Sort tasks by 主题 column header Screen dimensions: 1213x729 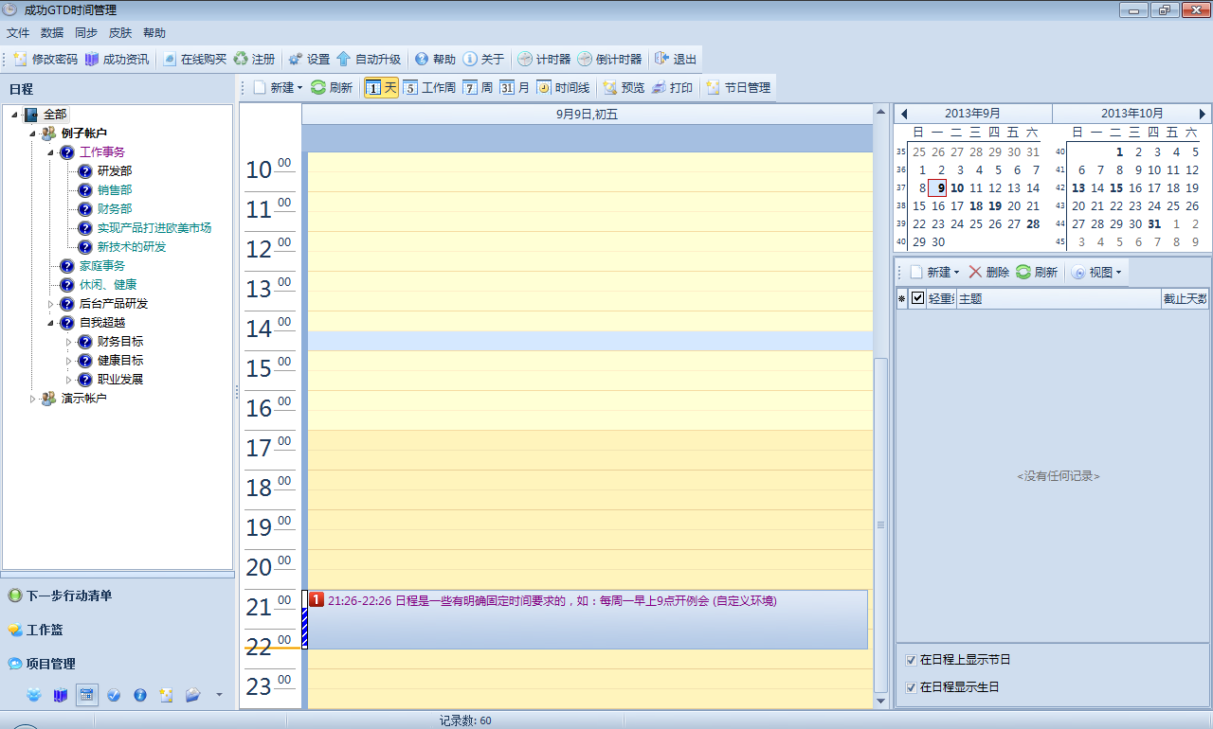click(1059, 298)
